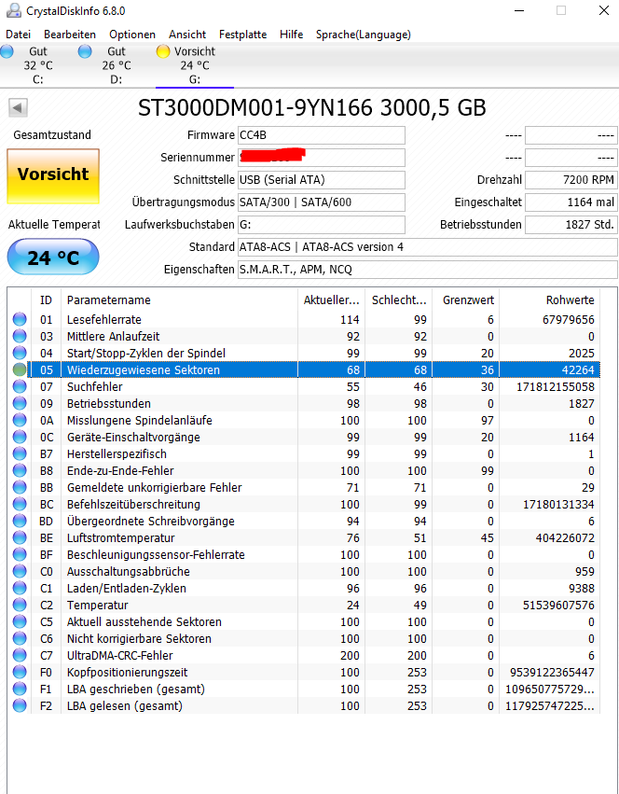Click status orb for Mittlere Anlaufzeit row
Viewport: 619px width, 794px height.
tap(20, 336)
